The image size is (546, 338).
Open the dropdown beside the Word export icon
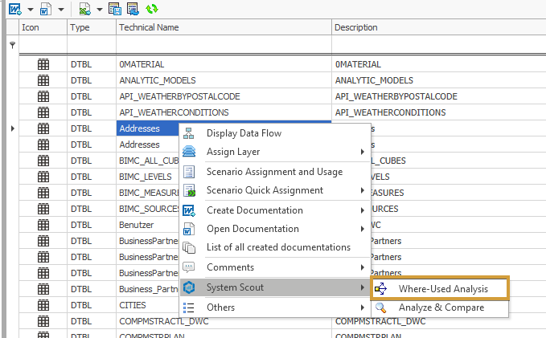tap(30, 9)
